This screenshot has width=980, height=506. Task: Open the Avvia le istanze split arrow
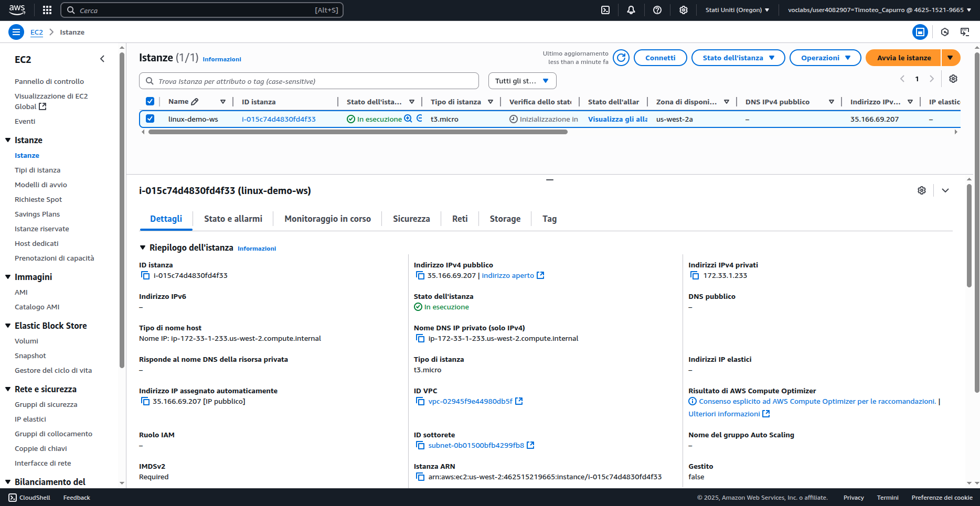point(951,58)
